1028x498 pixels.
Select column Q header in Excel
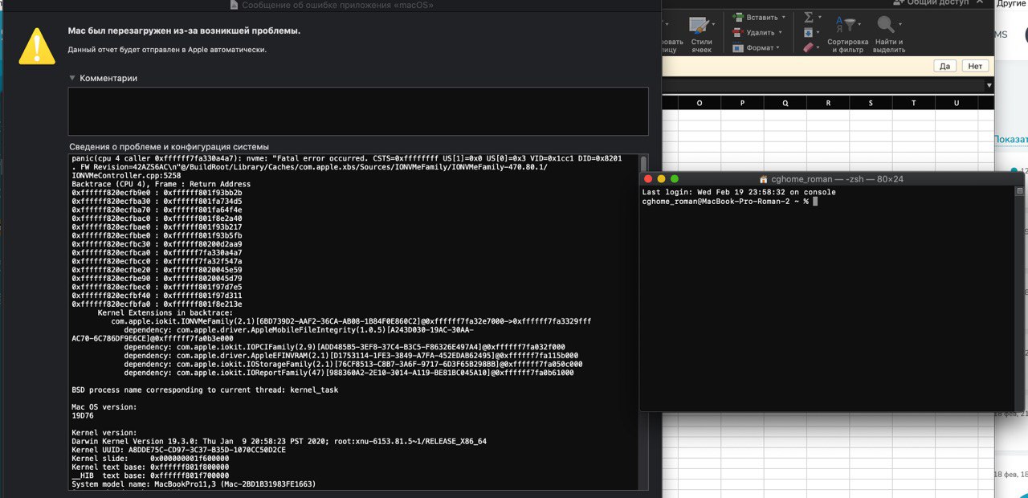(785, 103)
